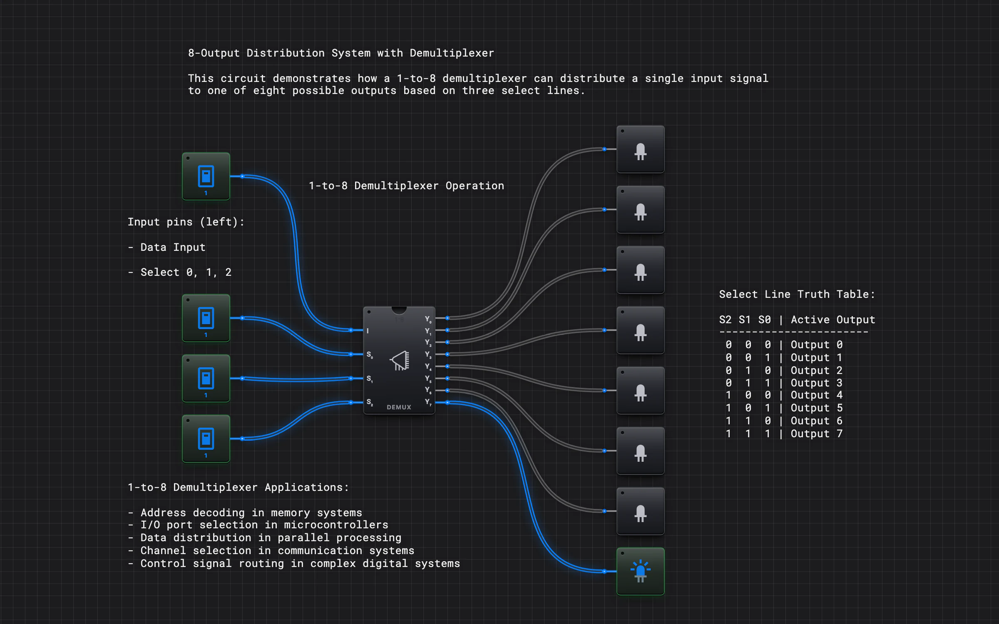Click the output end of the Data Input switch's wire
Screen dimensions: 999x624
coord(242,176)
